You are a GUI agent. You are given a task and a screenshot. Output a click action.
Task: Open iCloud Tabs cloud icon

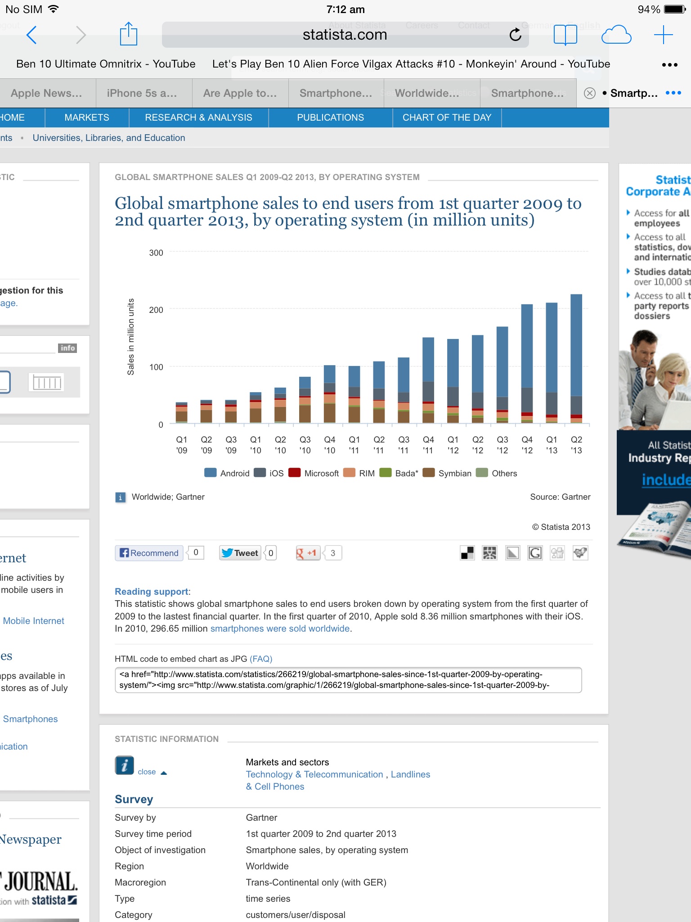[616, 35]
